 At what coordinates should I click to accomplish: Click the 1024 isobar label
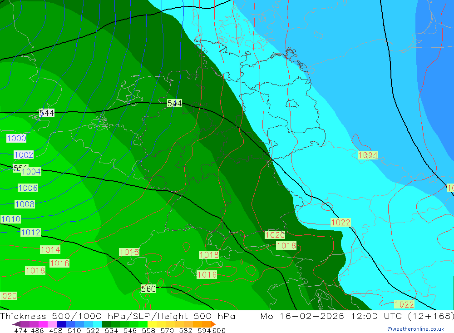click(x=368, y=155)
